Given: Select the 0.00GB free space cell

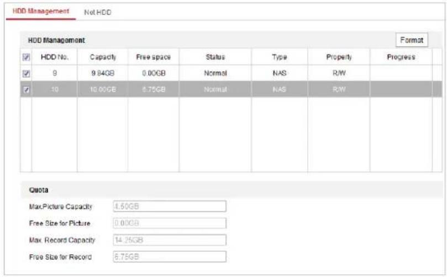Looking at the screenshot, I should pyautogui.click(x=154, y=73).
